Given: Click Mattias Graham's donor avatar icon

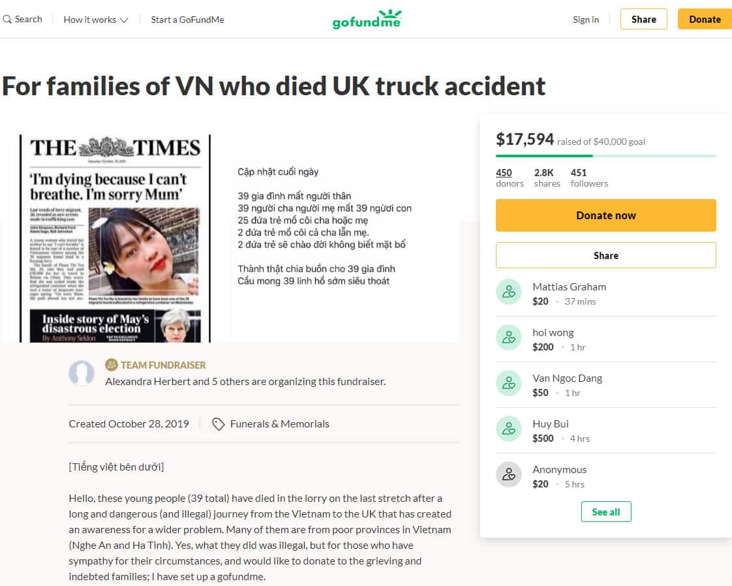Looking at the screenshot, I should 509,292.
